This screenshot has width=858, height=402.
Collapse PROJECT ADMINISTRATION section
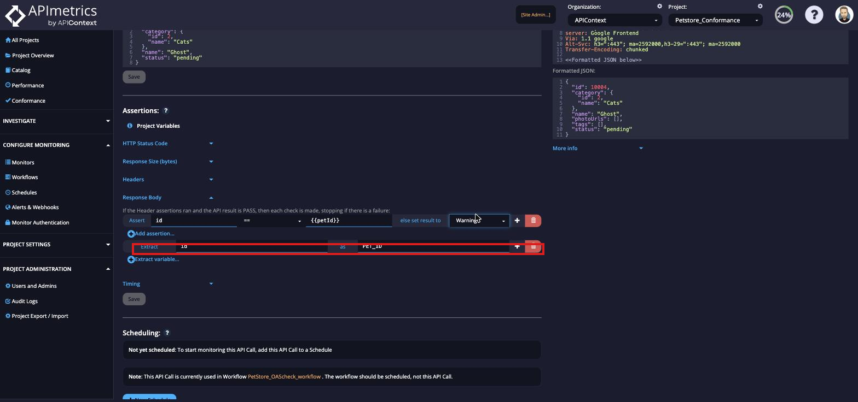(x=57, y=269)
